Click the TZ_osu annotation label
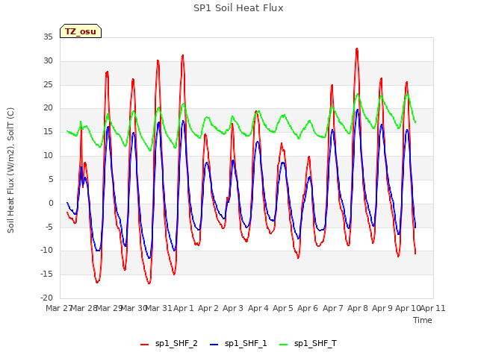 pos(81,31)
